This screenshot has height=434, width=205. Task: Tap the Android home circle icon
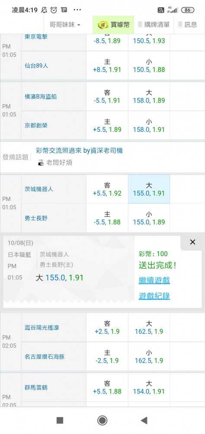(x=102, y=421)
